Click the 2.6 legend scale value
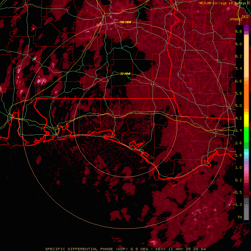This screenshot has width=251, height=251. click(238, 143)
